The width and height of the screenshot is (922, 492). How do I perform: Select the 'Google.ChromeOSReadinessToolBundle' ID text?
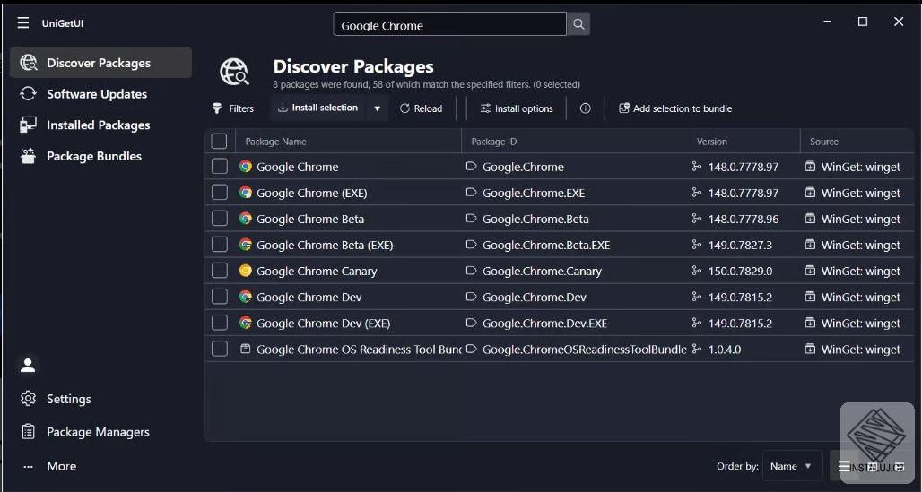(x=585, y=350)
